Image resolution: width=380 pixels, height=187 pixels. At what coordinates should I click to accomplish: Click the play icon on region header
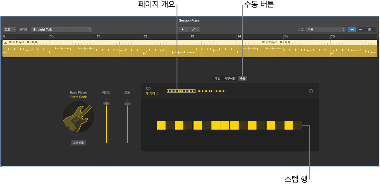coord(5,42)
